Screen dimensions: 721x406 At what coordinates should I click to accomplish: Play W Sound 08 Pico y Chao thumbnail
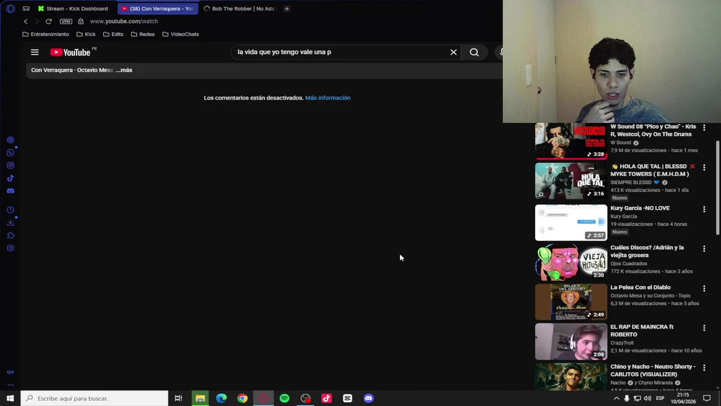coord(571,141)
